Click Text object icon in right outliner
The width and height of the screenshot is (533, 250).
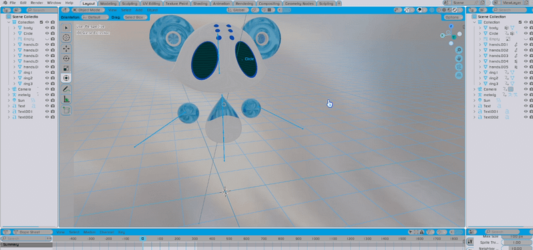[480, 106]
